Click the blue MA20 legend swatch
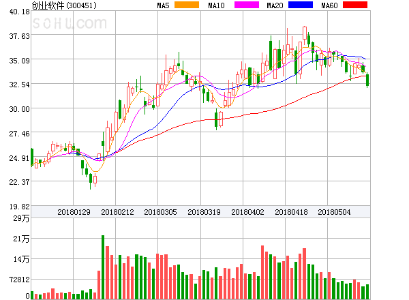Viewport: 409px width, 300px height. coord(301,5)
